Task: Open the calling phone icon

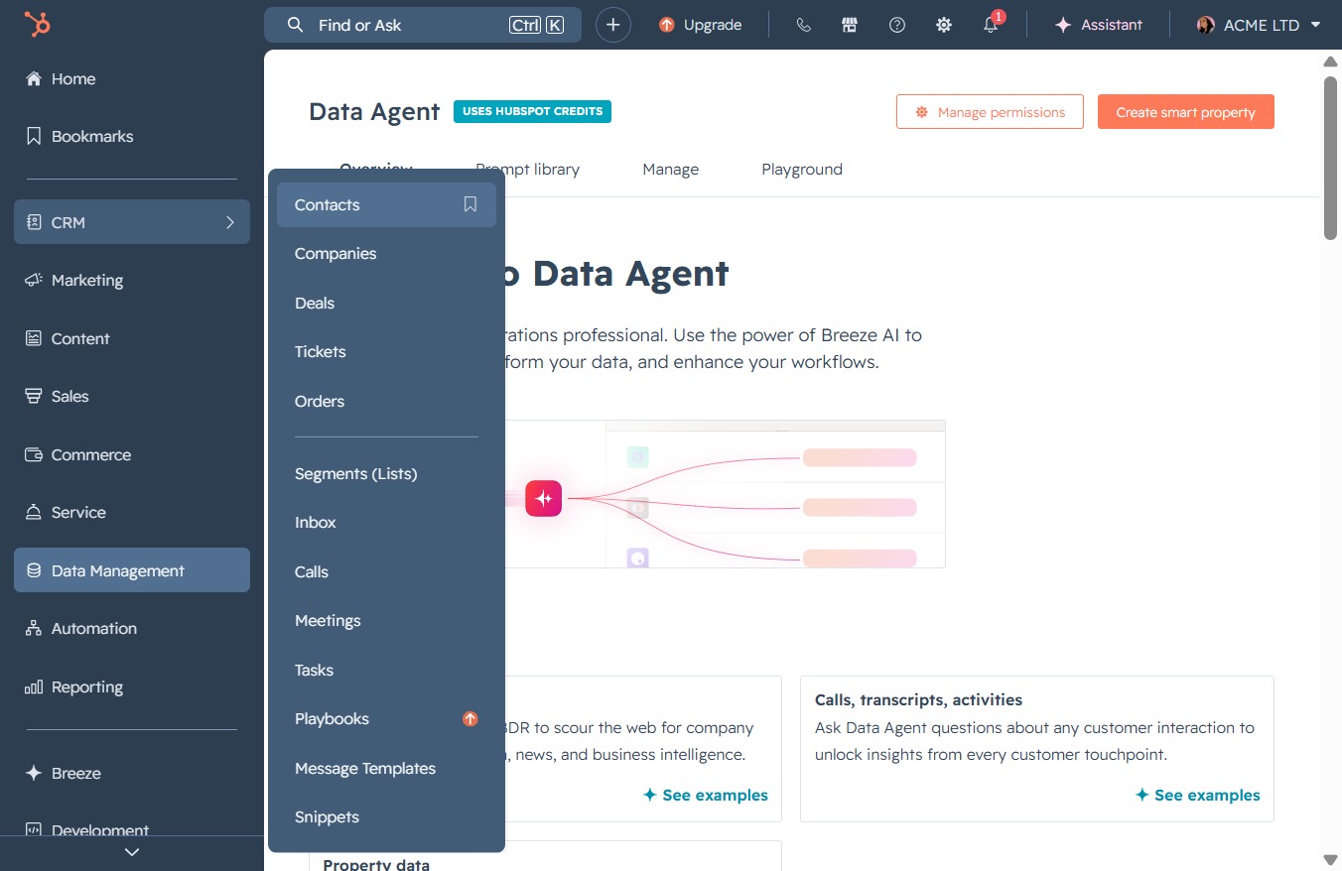Action: point(804,25)
